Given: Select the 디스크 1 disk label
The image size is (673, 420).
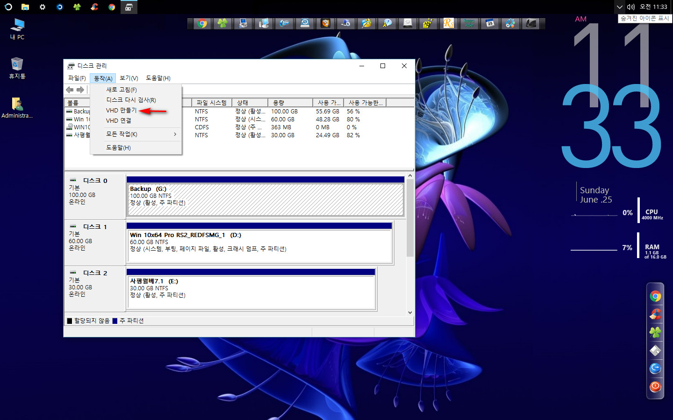Looking at the screenshot, I should point(95,227).
